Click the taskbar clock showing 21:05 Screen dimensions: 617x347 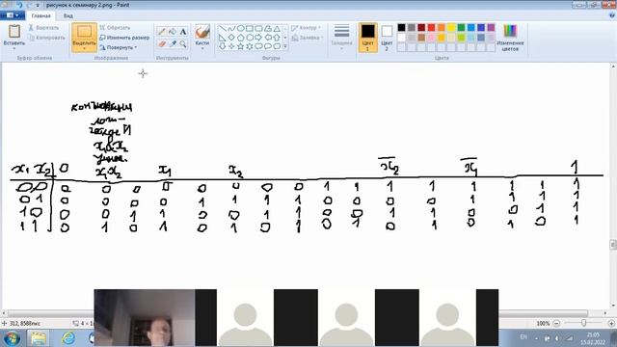coord(593,338)
